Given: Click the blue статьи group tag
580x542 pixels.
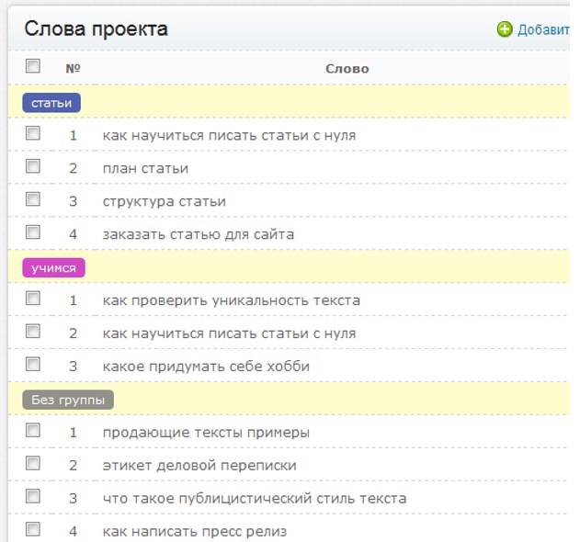Looking at the screenshot, I should 51,103.
